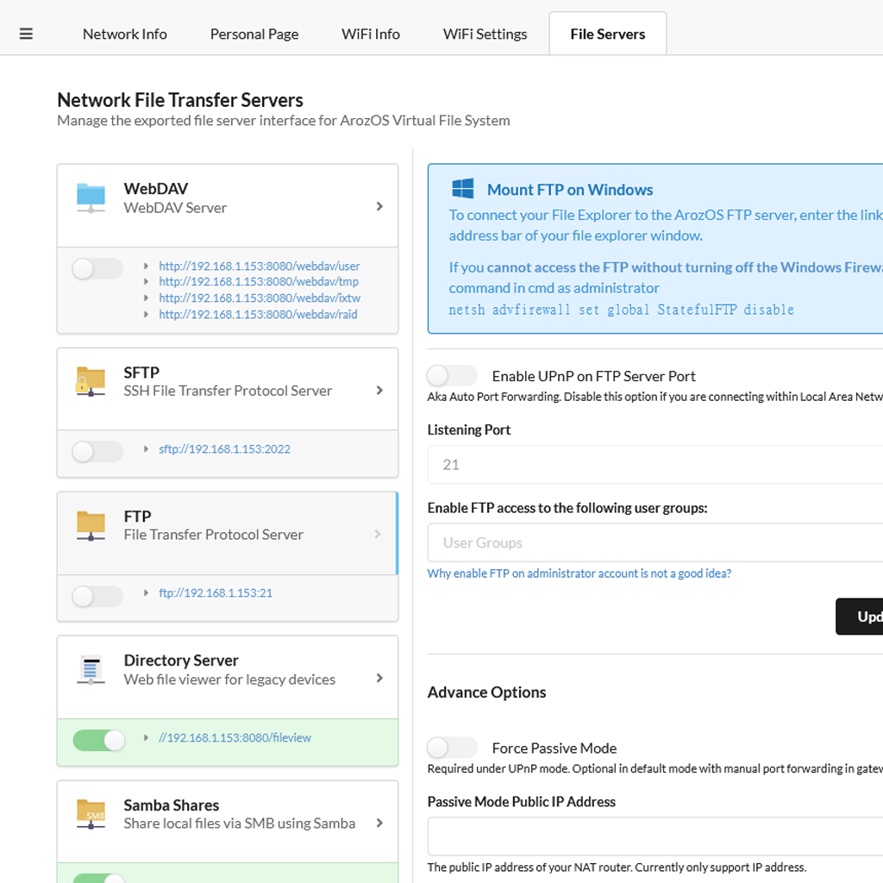
Task: Click the SFTP locked folder icon
Action: pos(91,381)
